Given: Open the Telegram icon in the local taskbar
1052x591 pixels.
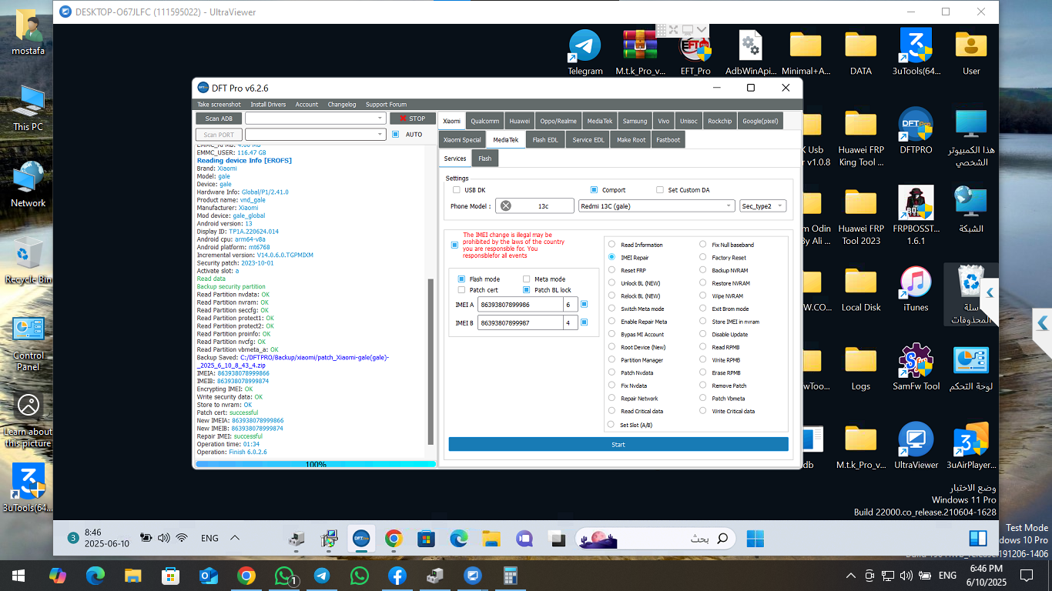Looking at the screenshot, I should (322, 576).
